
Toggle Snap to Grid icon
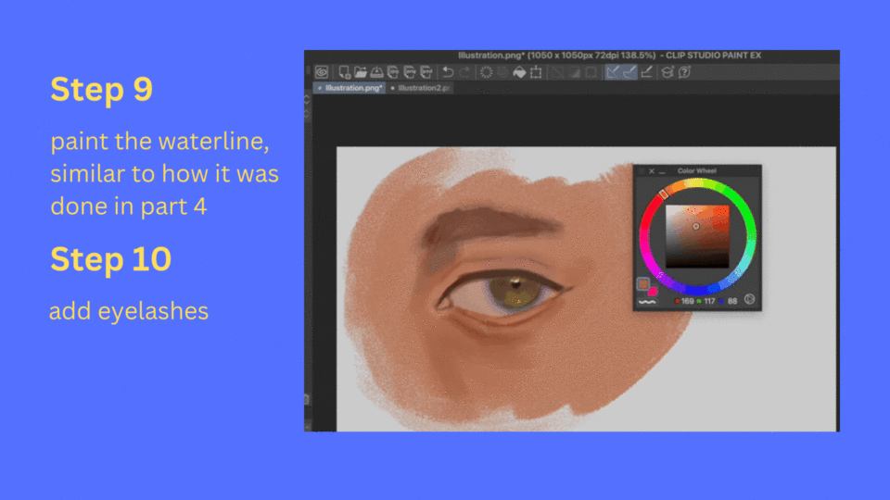click(646, 72)
